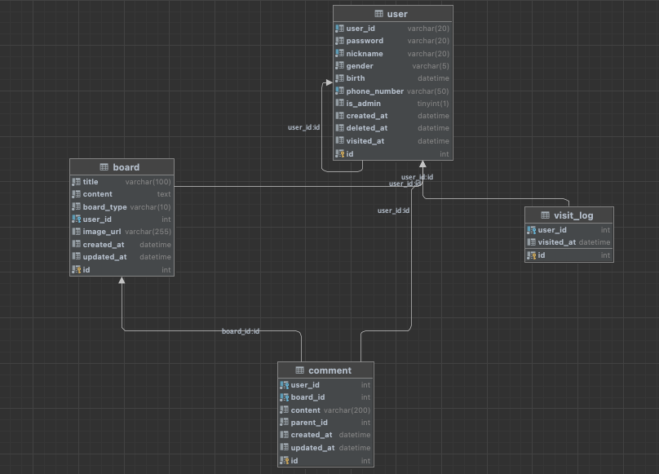Select the board updated_at column

tap(122, 256)
